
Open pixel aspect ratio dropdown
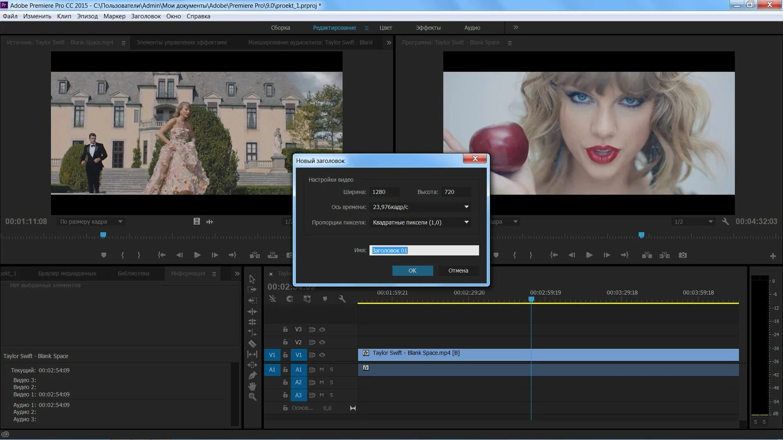point(420,222)
